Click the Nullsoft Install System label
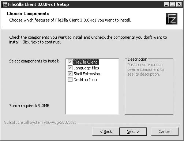The width and height of the screenshot is (184, 141). pos(40,122)
